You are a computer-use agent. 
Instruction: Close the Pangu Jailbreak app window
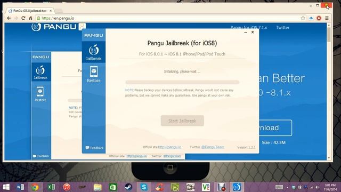point(253,32)
